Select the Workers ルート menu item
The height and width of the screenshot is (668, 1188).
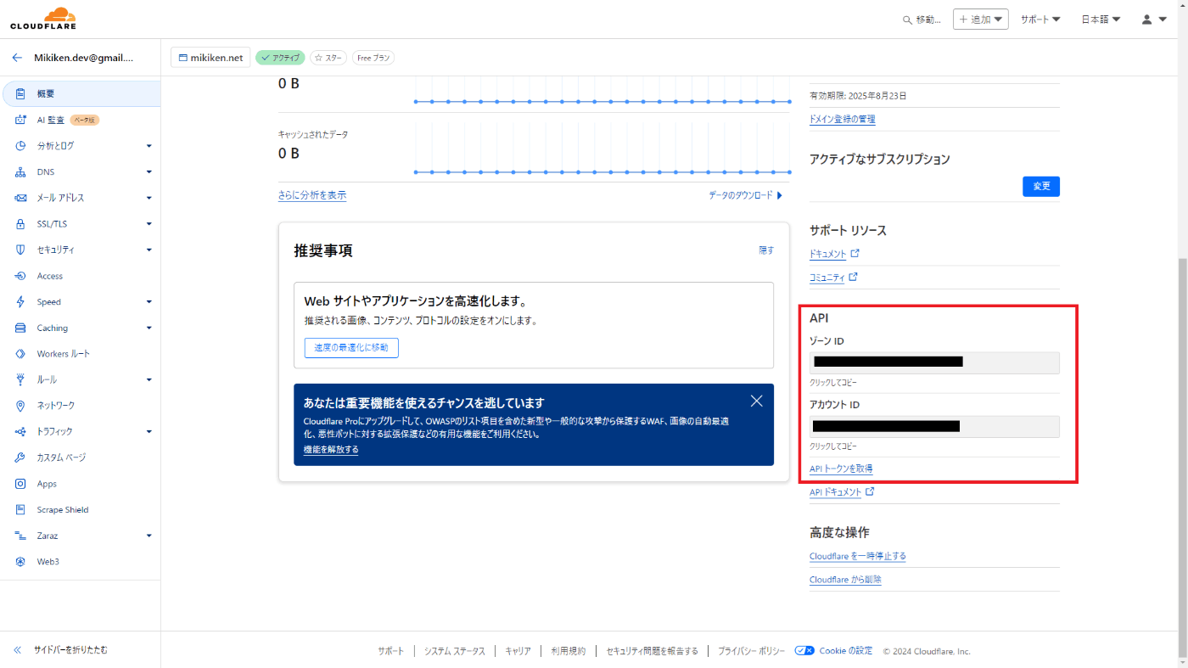pyautogui.click(x=81, y=354)
